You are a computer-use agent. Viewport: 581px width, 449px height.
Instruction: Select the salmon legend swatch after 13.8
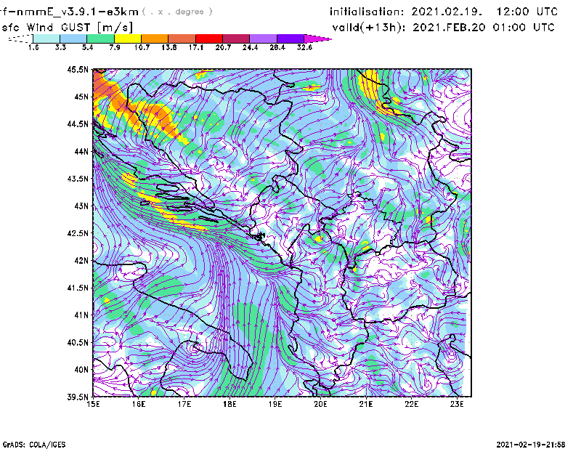click(182, 39)
